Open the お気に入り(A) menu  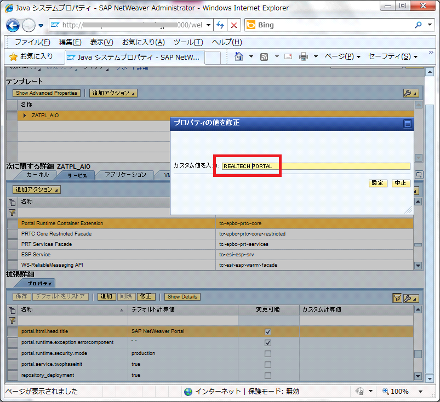(144, 42)
